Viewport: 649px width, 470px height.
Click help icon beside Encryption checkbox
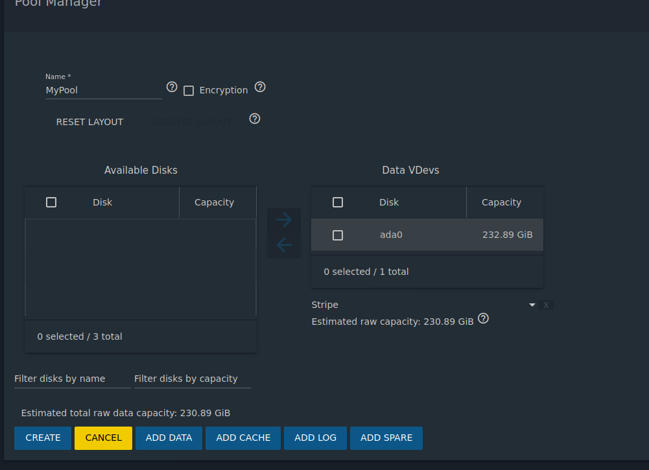tap(260, 87)
